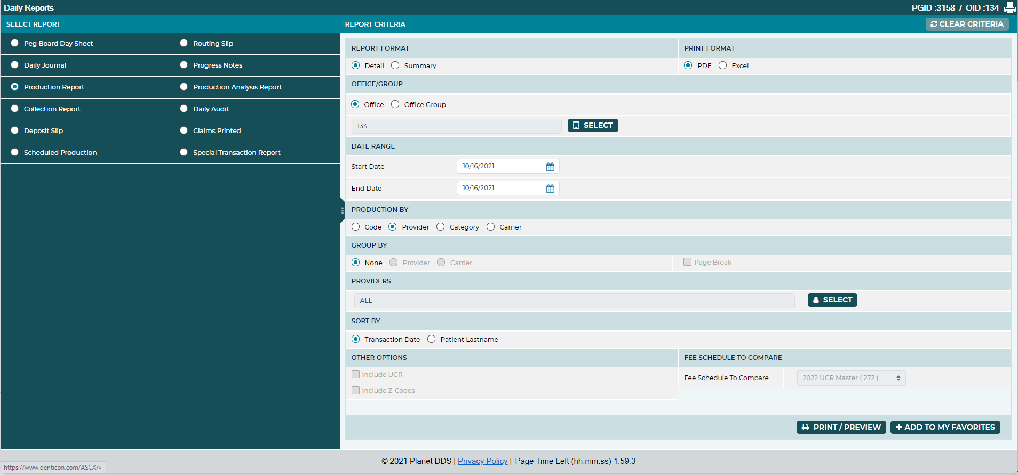Viewport: 1018px width, 475px height.
Task: Select Progress Notes report
Action: (184, 65)
